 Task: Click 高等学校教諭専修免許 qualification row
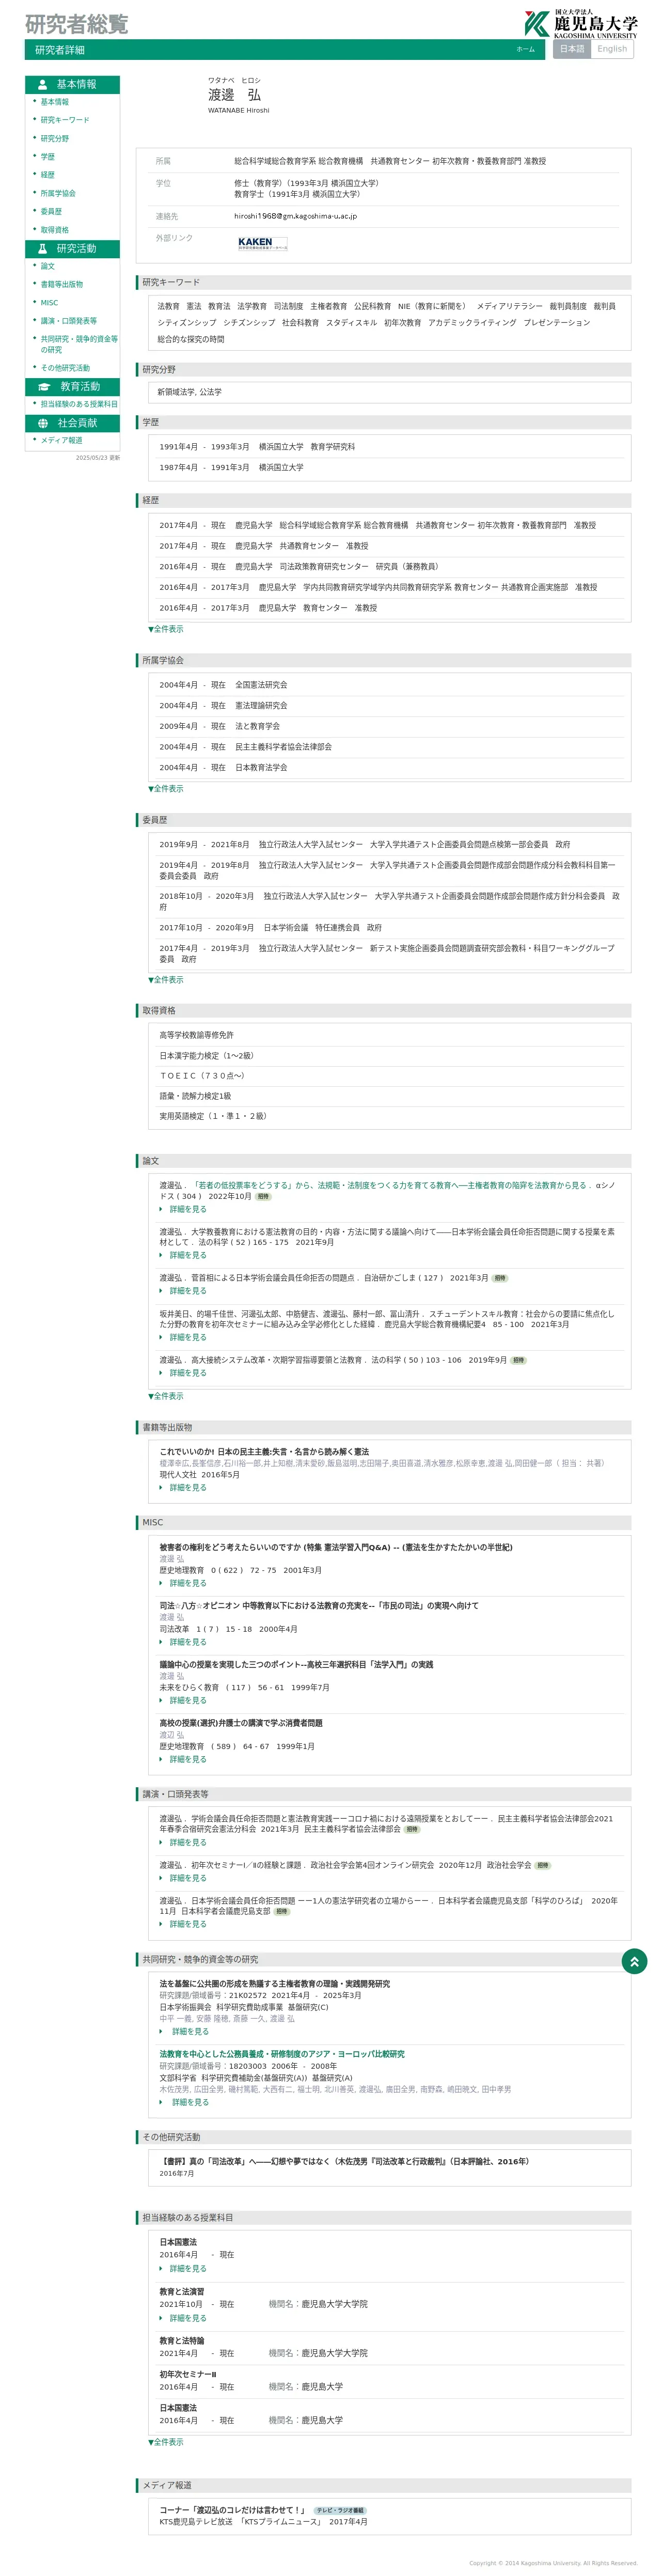(x=389, y=1035)
